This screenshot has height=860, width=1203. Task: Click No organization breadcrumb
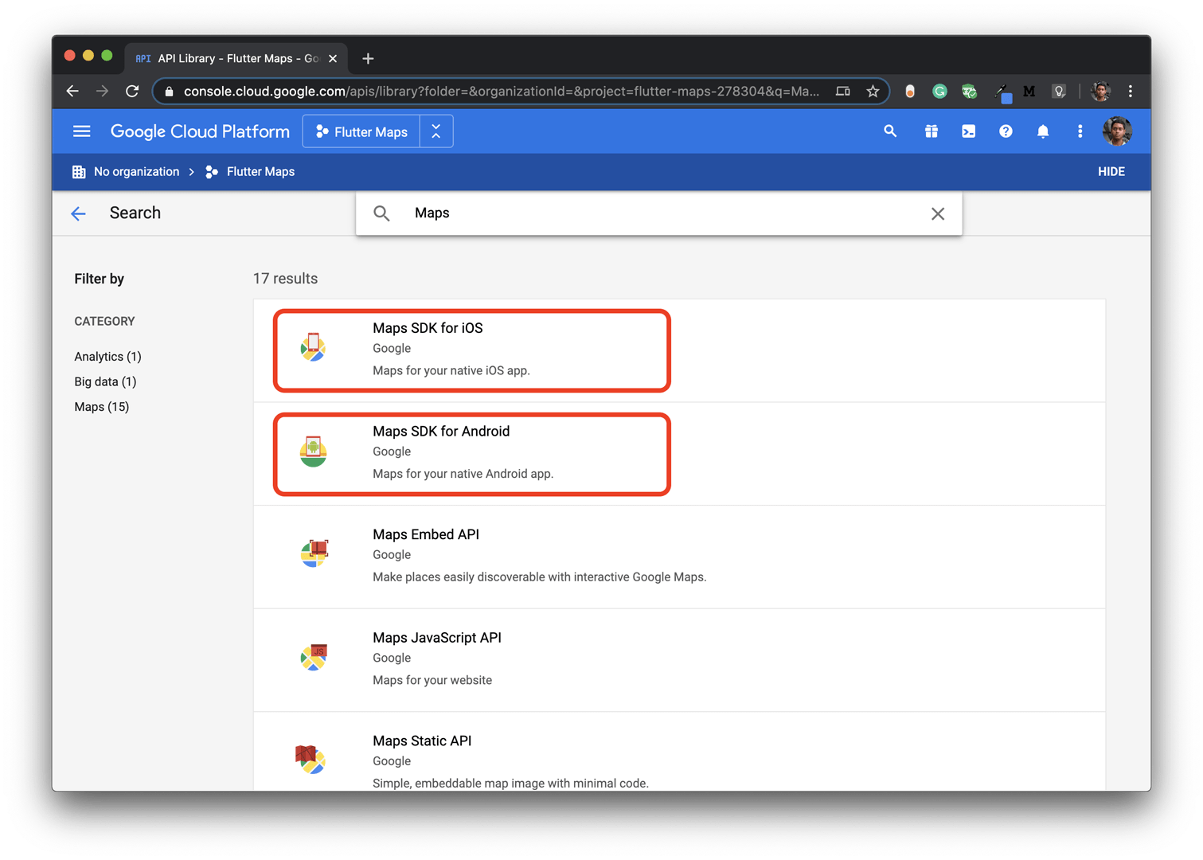coord(136,172)
